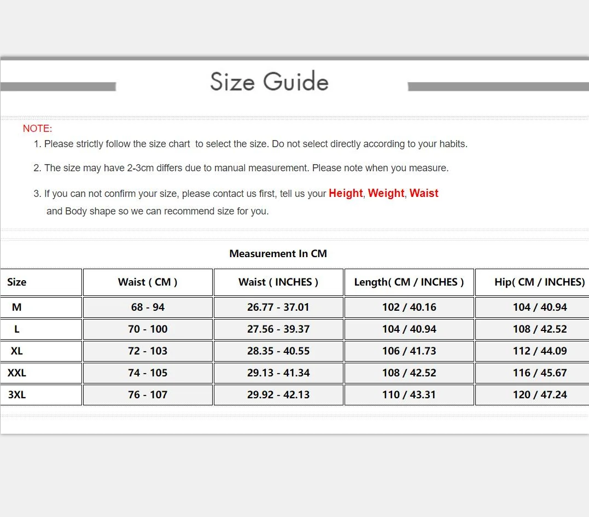The width and height of the screenshot is (589, 517).
Task: Click inches value "28.35 - 40.55"
Action: pos(278,351)
